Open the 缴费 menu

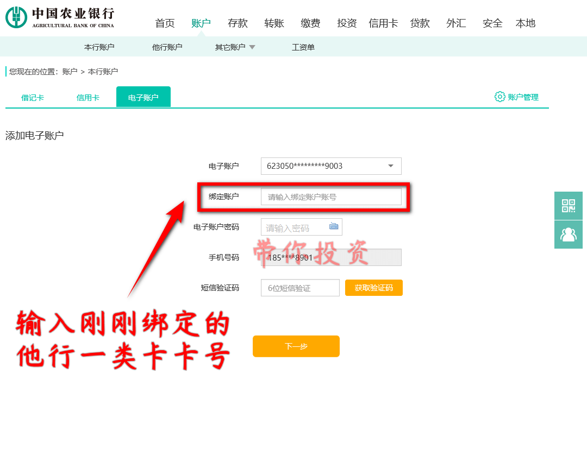[x=310, y=23]
